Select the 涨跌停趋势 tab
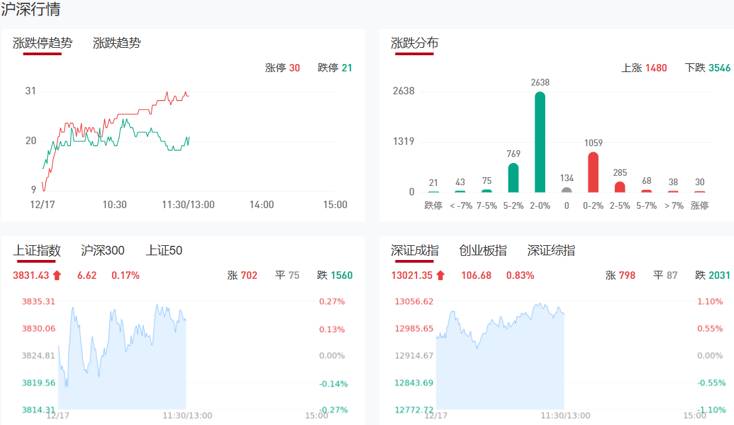Image resolution: width=734 pixels, height=425 pixels. pyautogui.click(x=42, y=43)
